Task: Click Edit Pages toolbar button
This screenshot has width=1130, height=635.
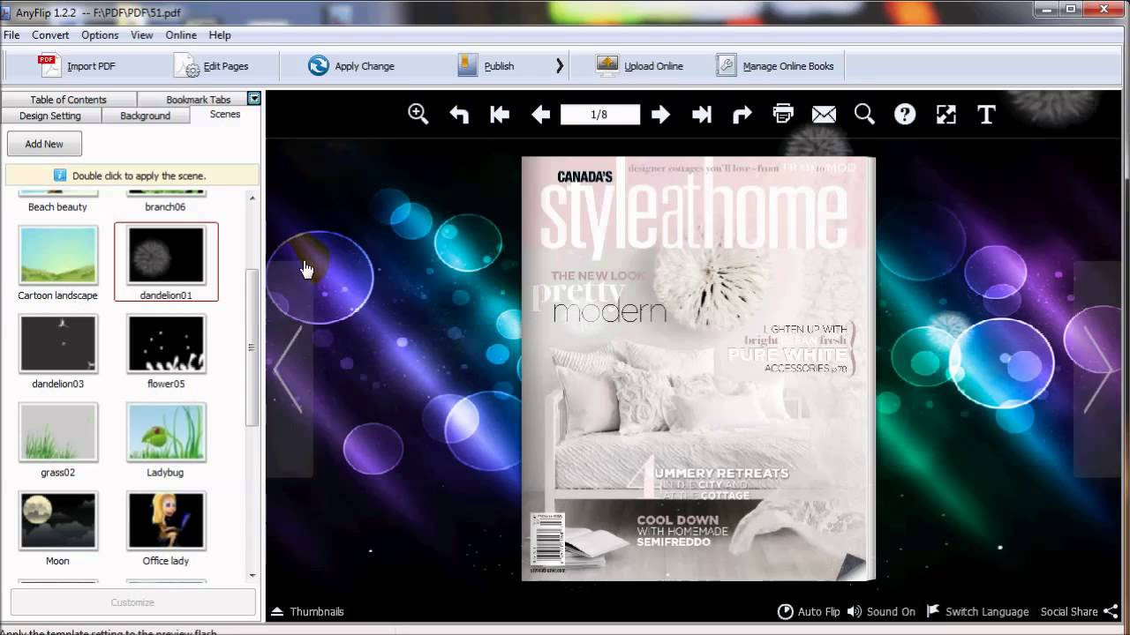Action: [212, 66]
